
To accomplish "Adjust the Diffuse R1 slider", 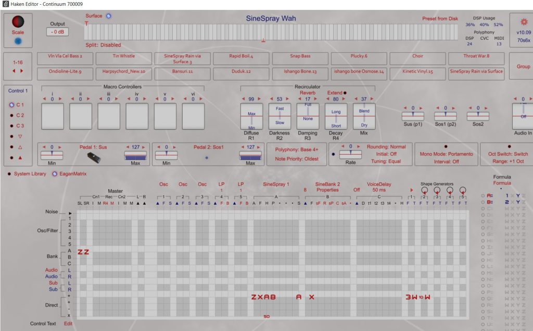I will (x=251, y=116).
